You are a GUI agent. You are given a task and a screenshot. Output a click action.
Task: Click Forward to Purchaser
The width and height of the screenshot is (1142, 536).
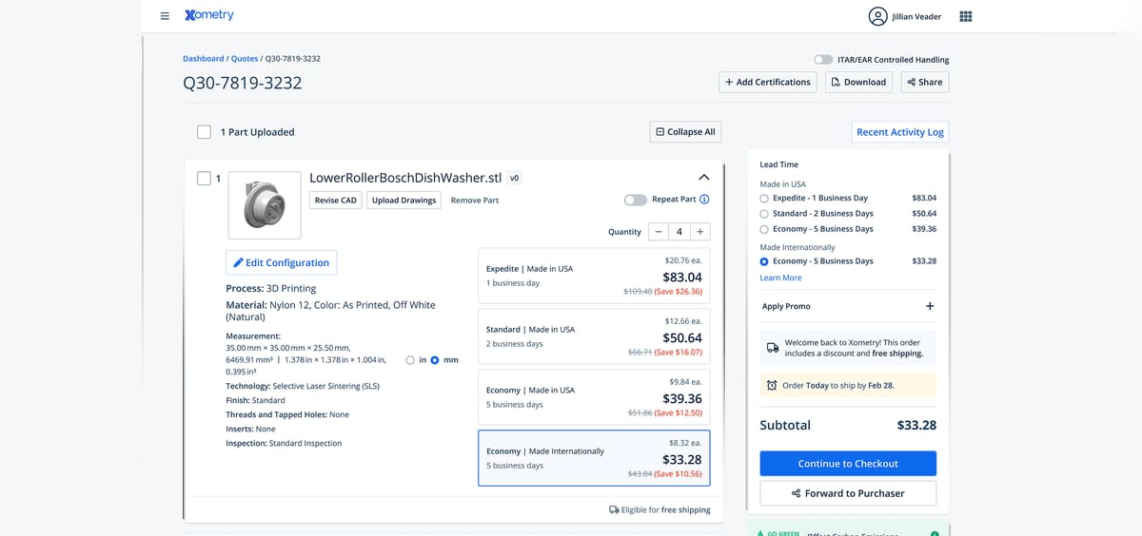pos(848,493)
